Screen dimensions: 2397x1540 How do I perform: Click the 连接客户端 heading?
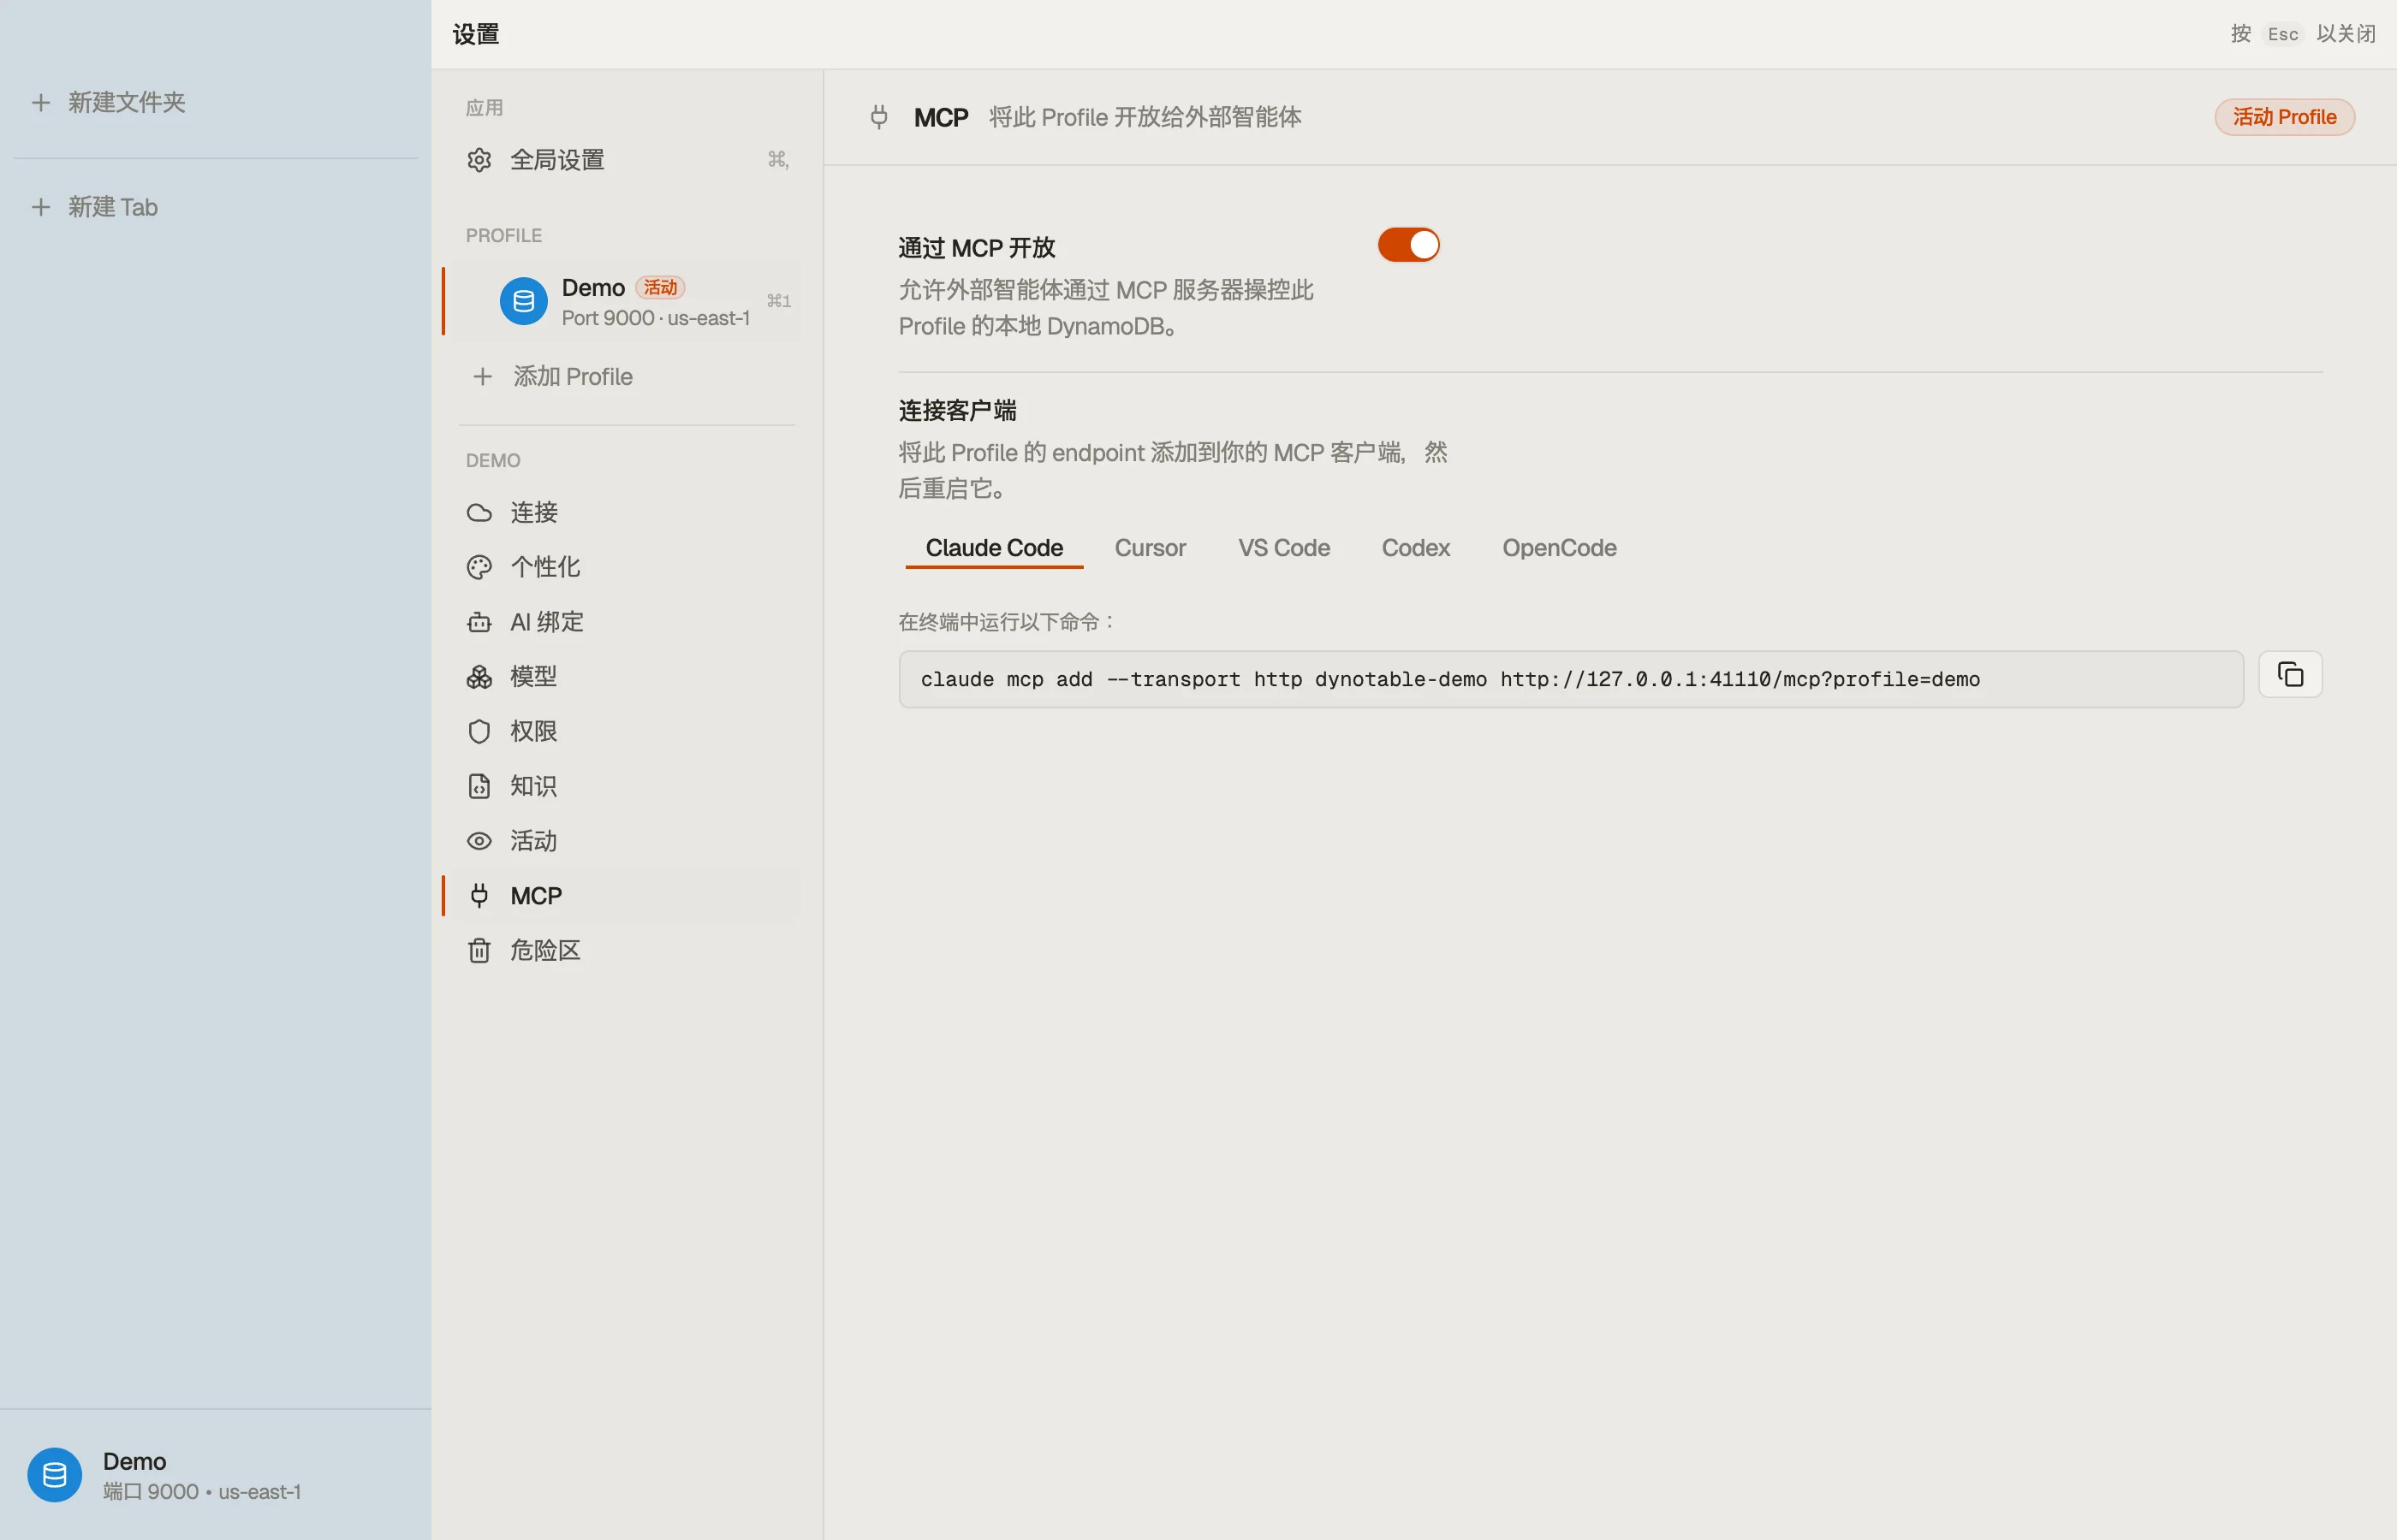956,411
